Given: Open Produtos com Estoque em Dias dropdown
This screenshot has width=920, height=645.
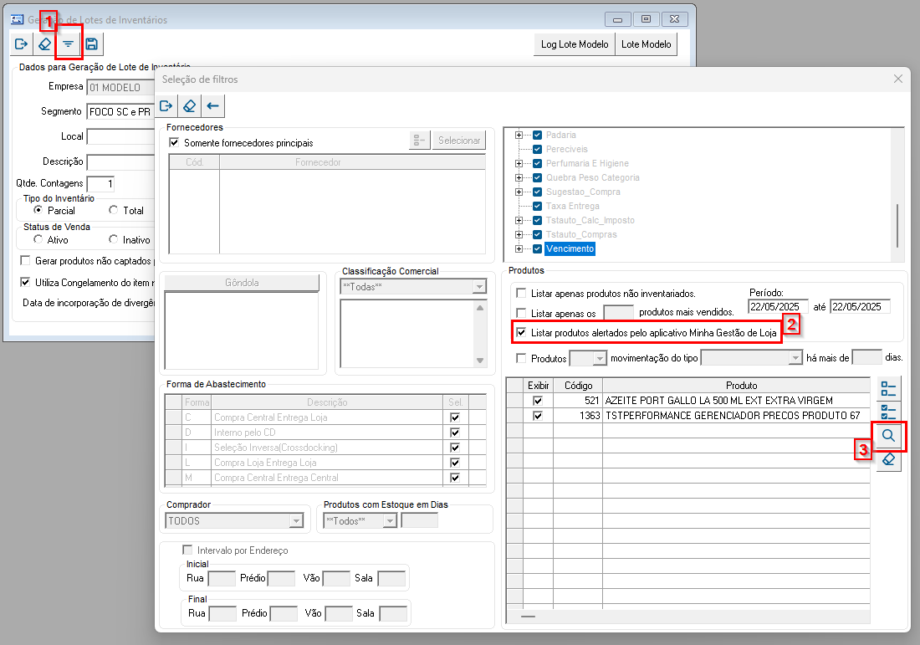Looking at the screenshot, I should tap(391, 521).
